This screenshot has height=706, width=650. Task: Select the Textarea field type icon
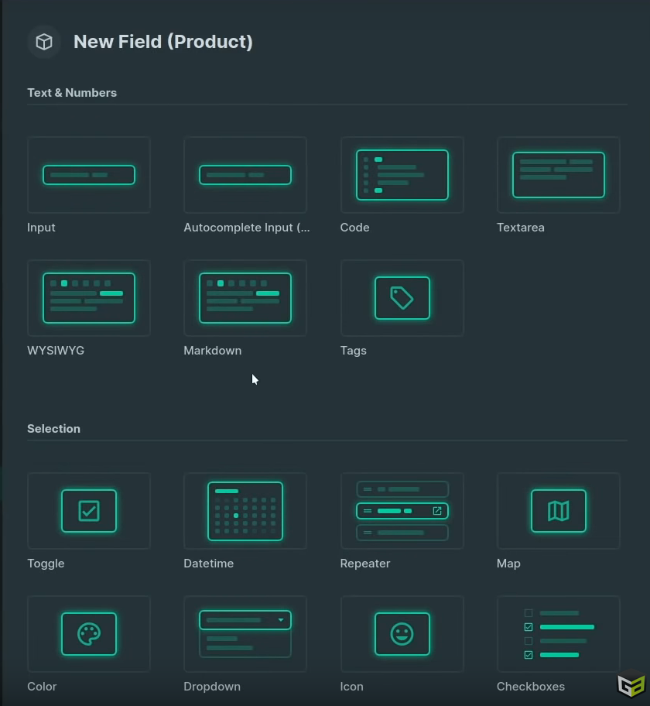(558, 175)
